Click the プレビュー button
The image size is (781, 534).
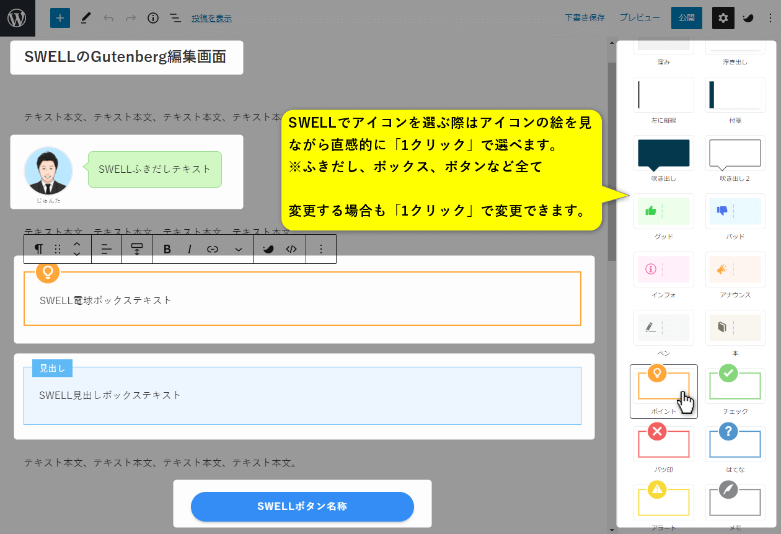pos(640,18)
